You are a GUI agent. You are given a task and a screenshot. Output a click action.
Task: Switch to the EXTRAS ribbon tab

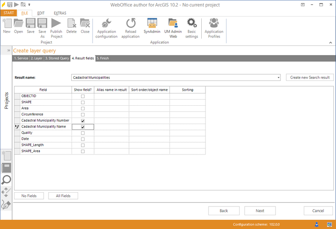pos(60,13)
